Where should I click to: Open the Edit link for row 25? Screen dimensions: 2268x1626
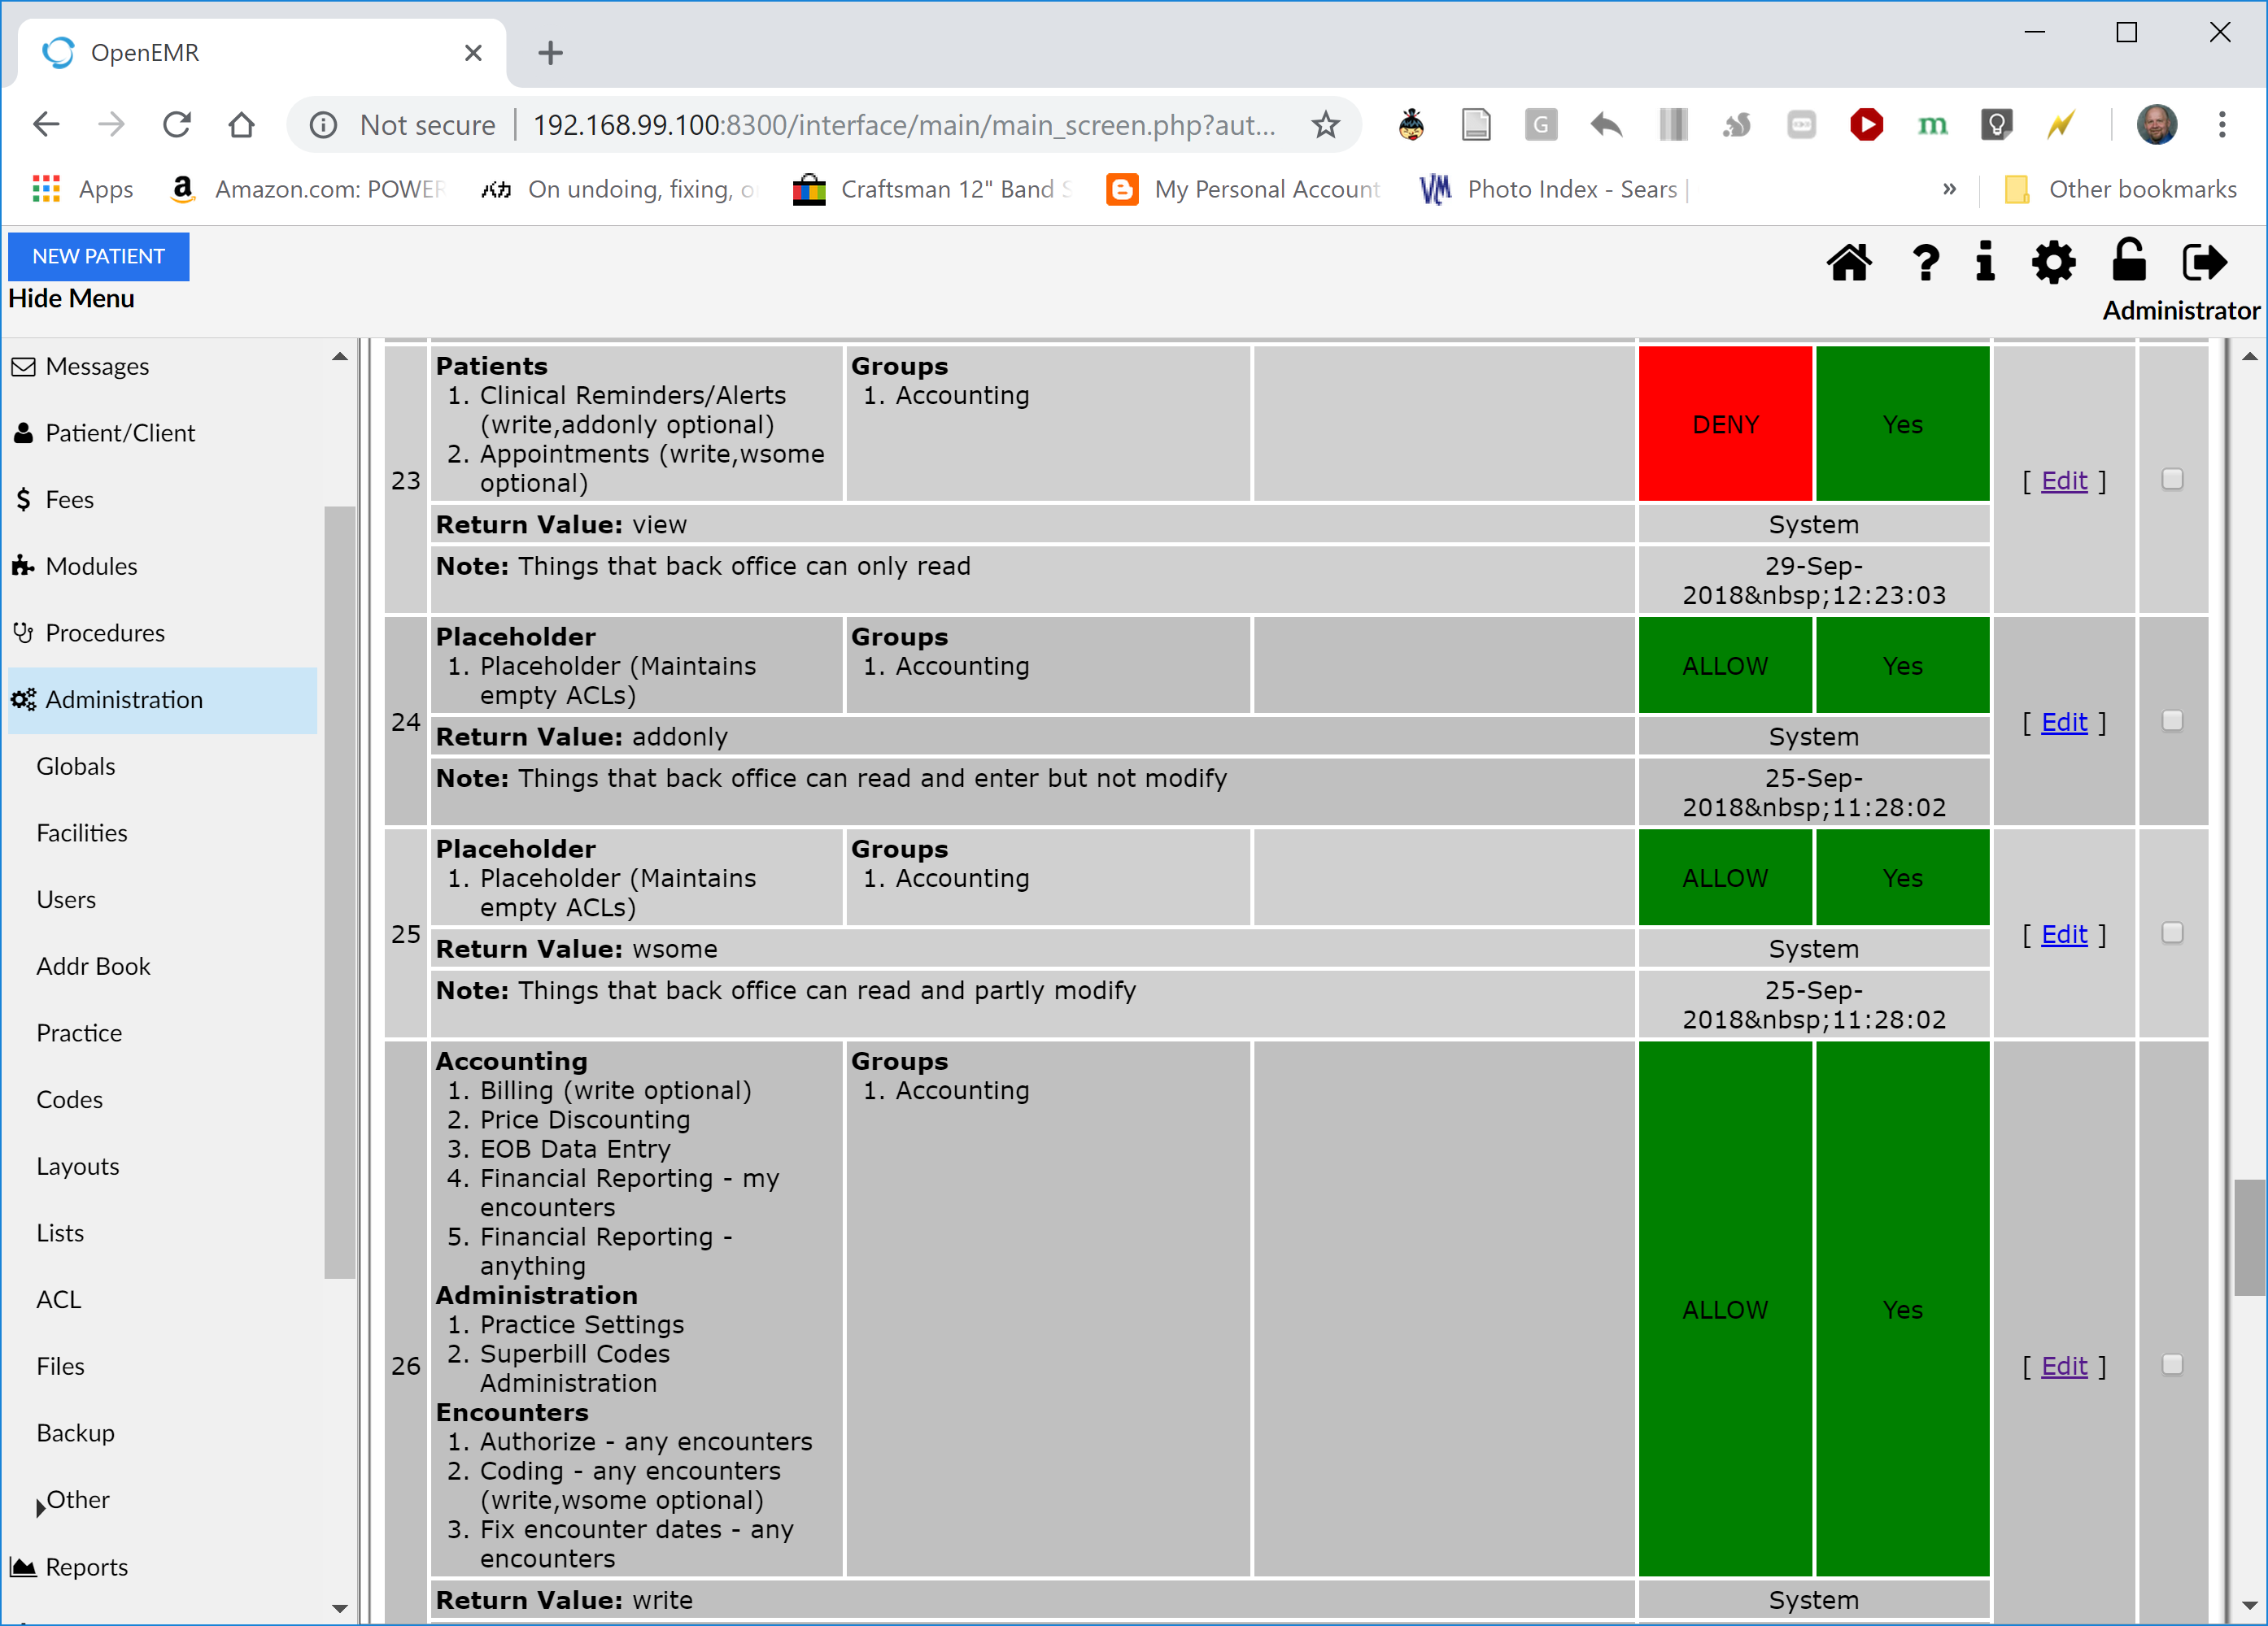(2064, 934)
